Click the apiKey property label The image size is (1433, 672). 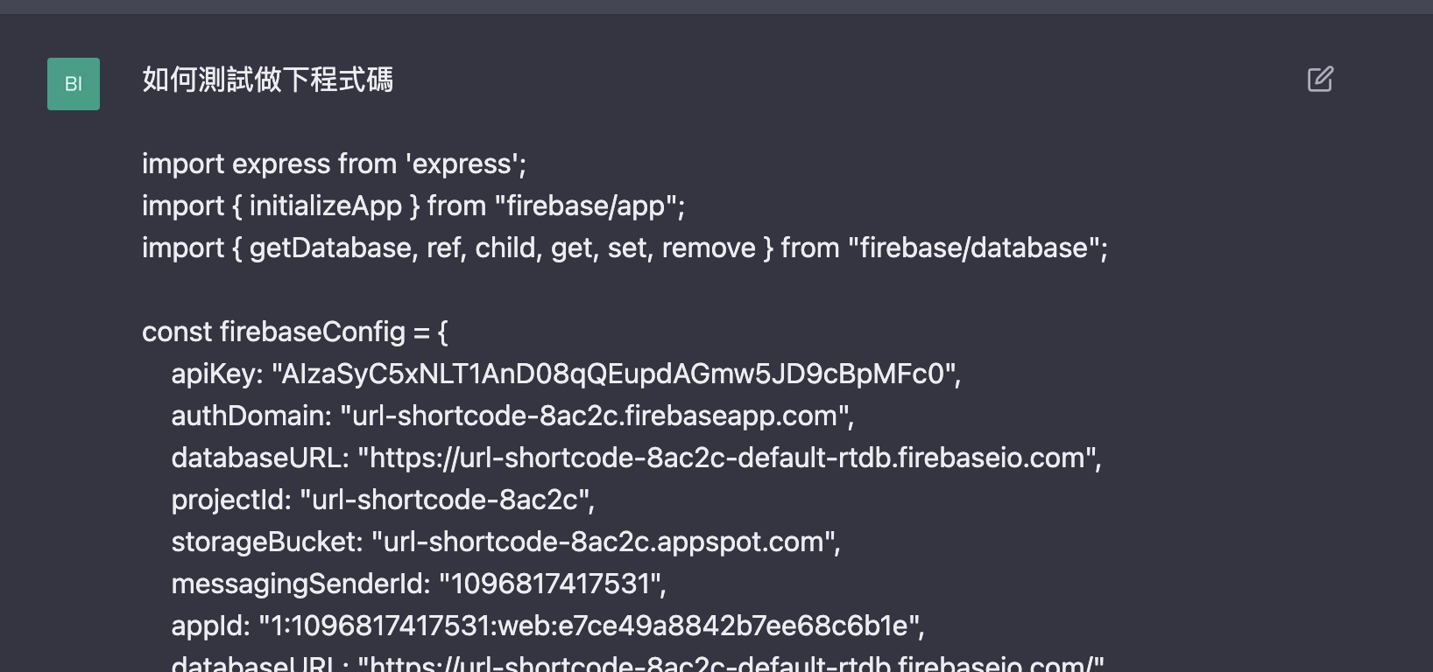217,374
